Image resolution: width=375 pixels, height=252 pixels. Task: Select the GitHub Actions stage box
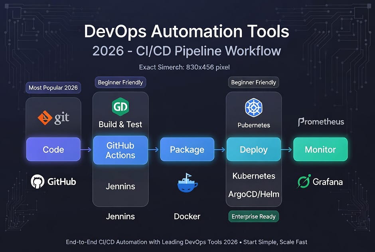pyautogui.click(x=120, y=150)
